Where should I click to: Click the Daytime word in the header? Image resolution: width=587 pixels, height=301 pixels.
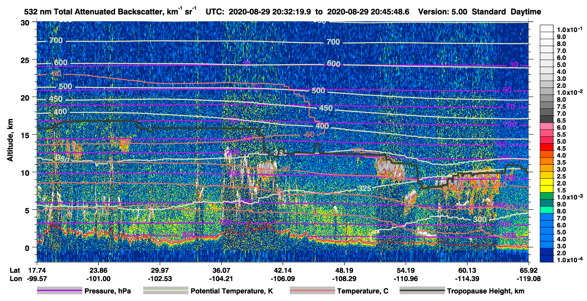(x=526, y=12)
